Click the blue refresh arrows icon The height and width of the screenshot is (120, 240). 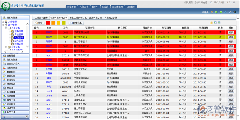(225, 12)
